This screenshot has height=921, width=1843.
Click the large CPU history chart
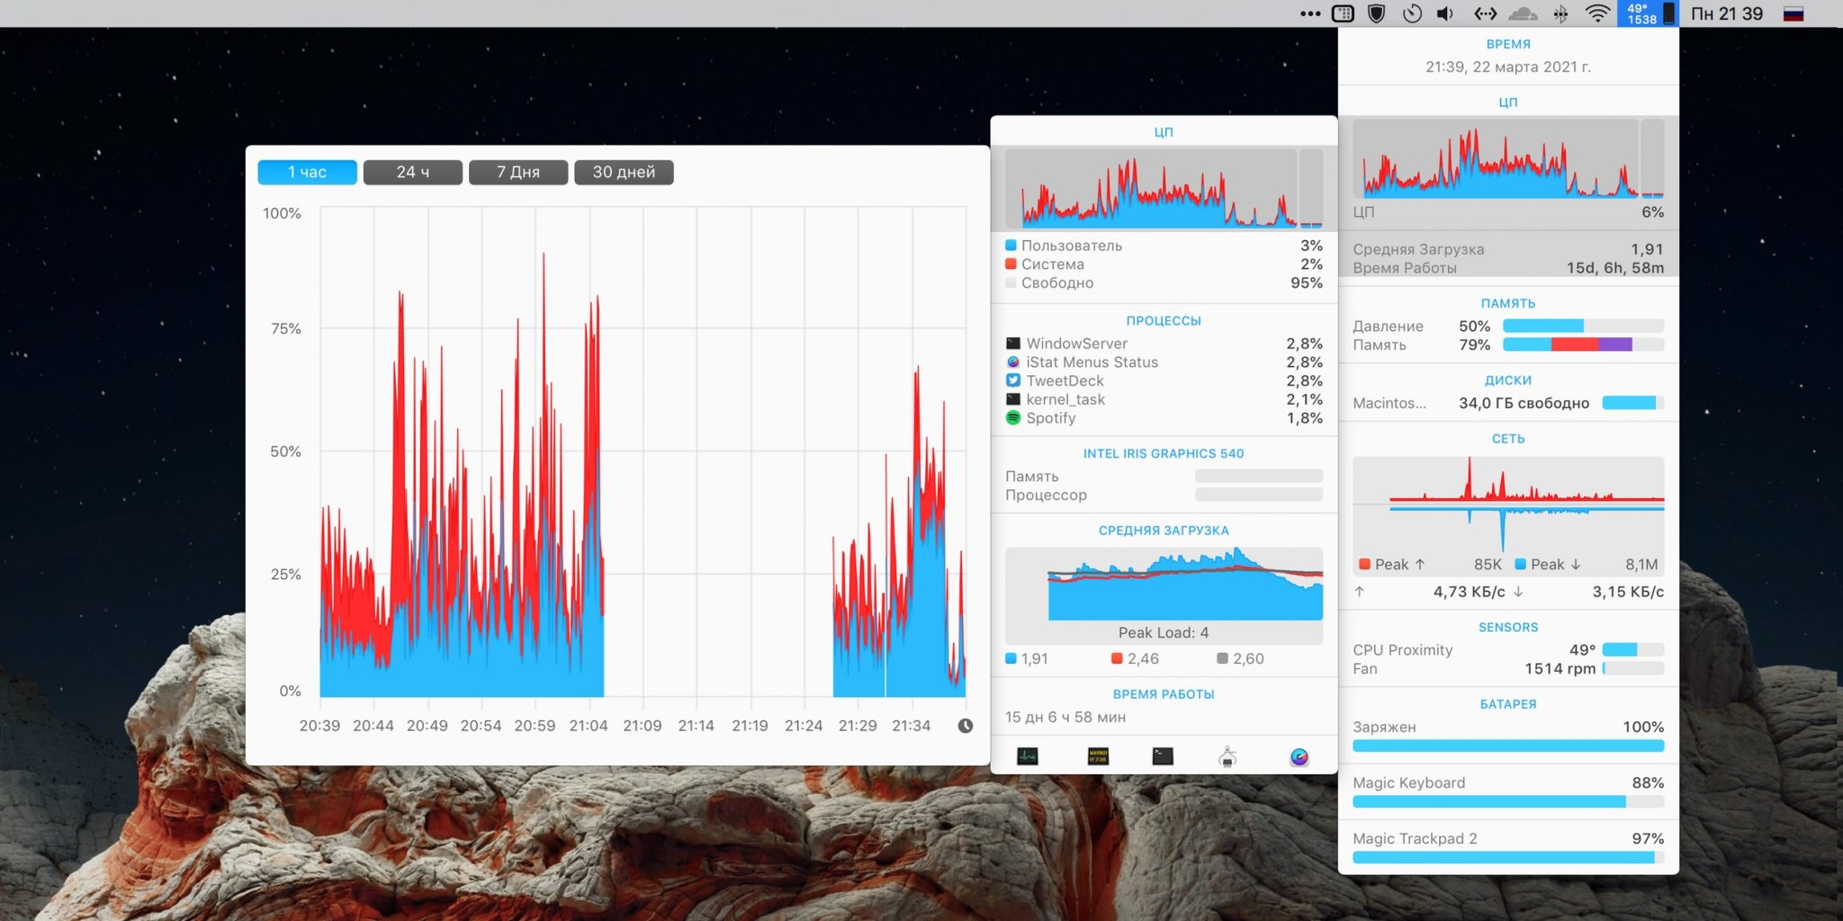[643, 452]
